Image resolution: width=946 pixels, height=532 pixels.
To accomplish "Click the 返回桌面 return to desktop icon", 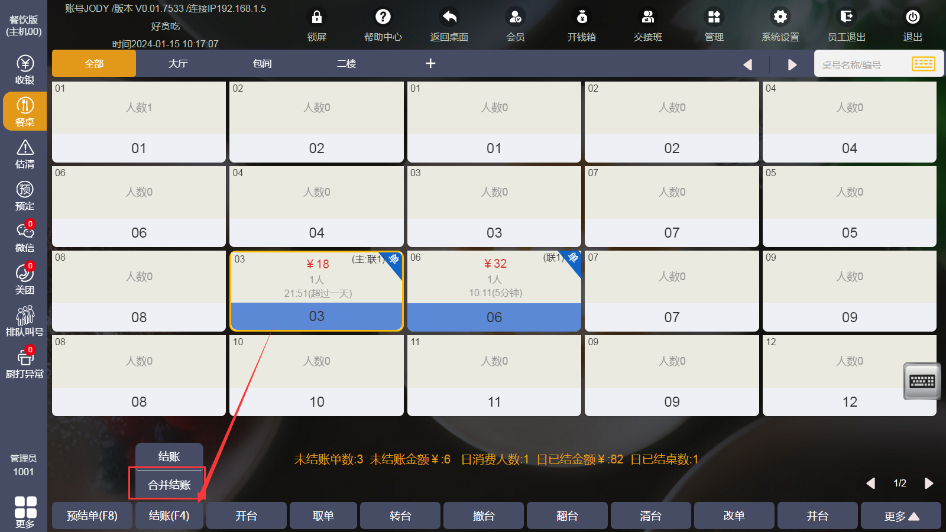I will [449, 25].
